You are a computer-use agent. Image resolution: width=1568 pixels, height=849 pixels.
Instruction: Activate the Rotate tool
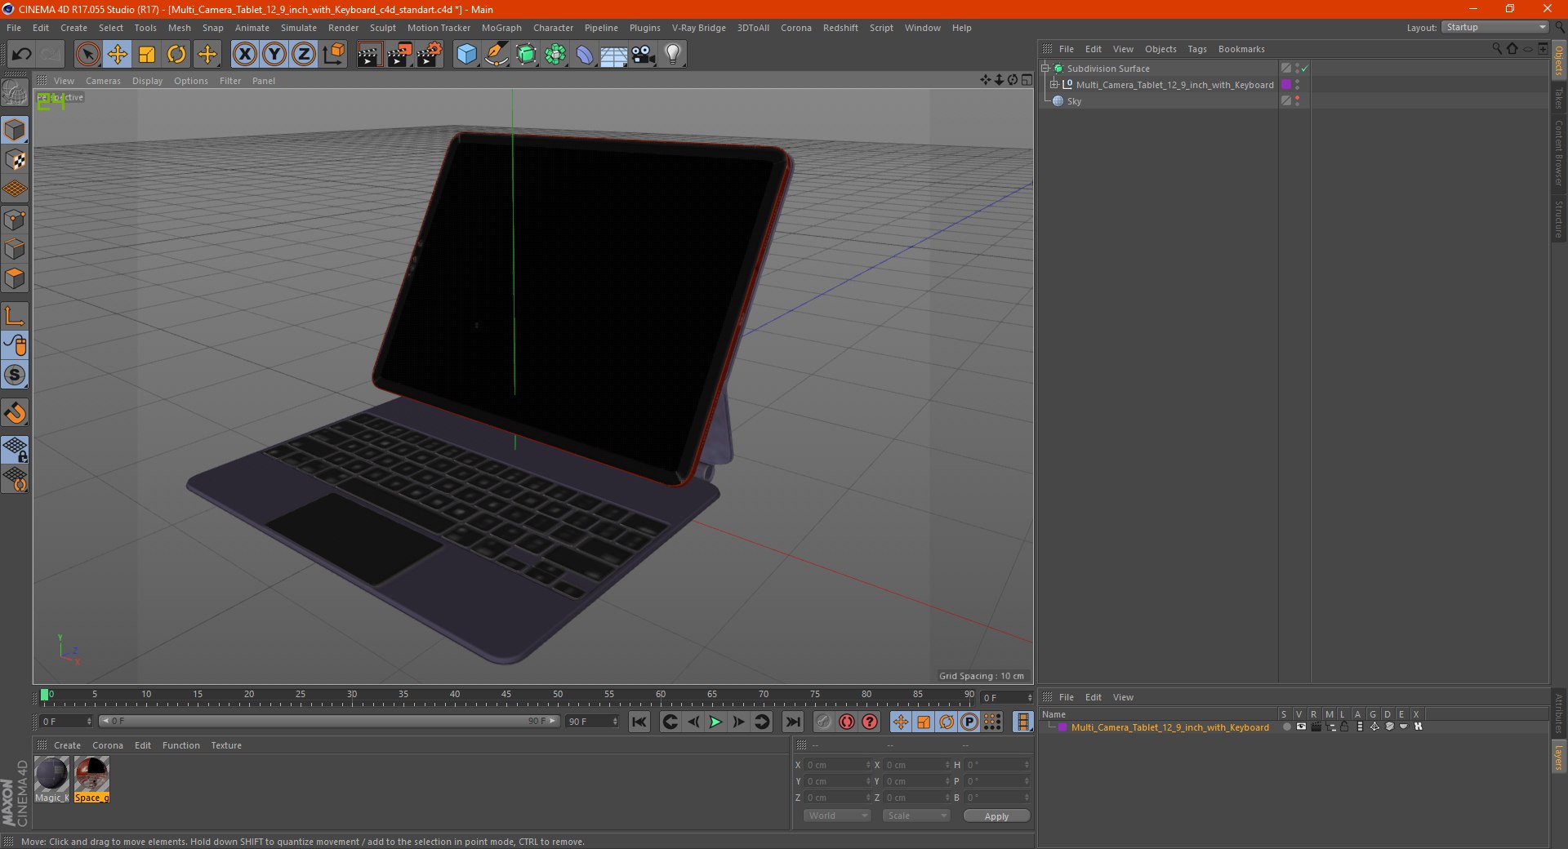(176, 55)
